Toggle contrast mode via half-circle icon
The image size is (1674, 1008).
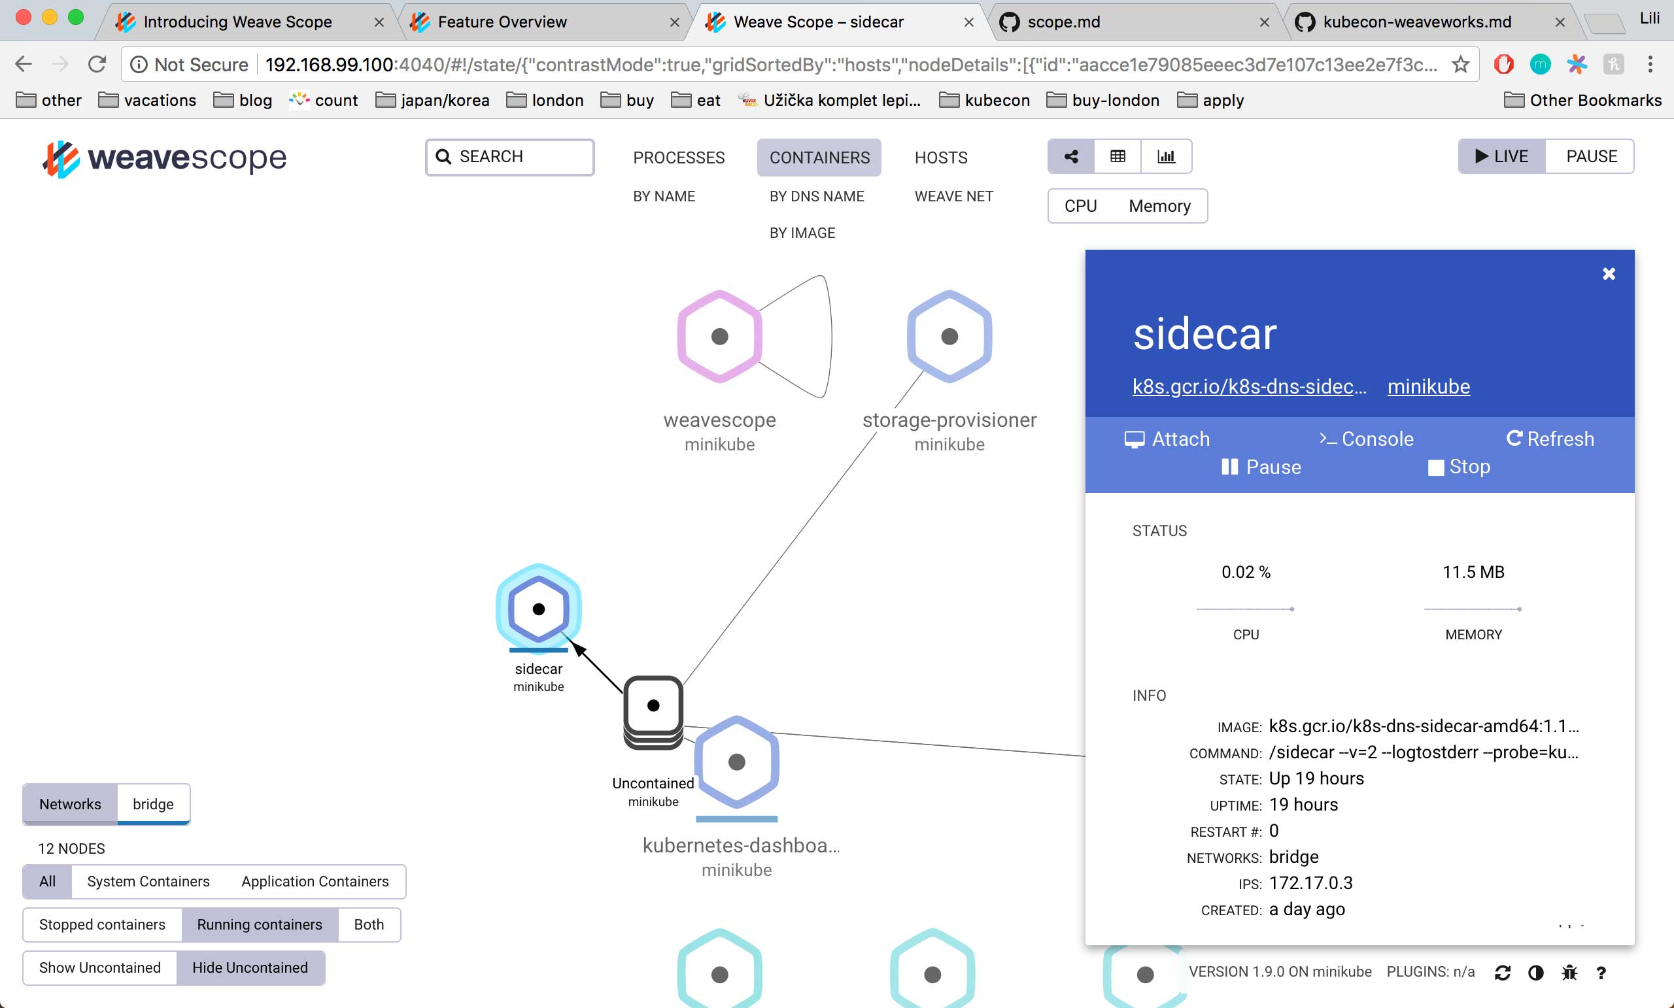pyautogui.click(x=1536, y=972)
